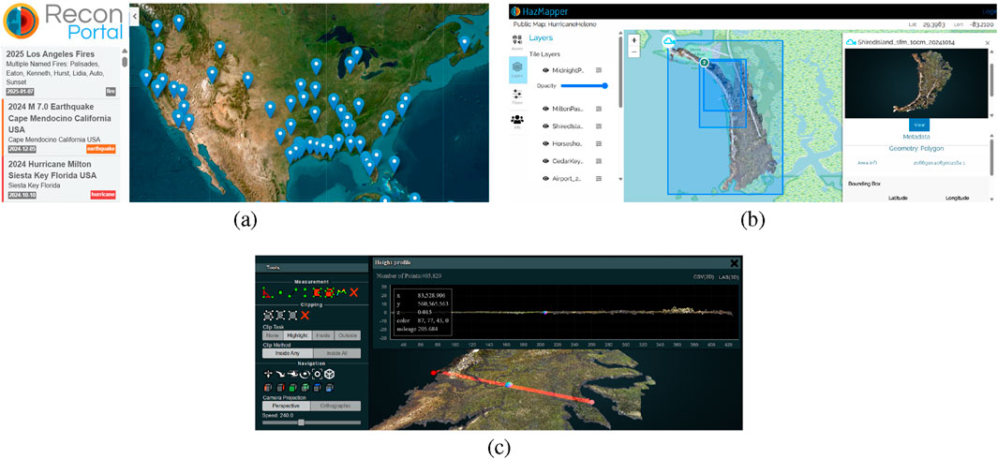Screen dimensions: 998x459
Task: Set Clip Task to Inside
Action: (323, 334)
